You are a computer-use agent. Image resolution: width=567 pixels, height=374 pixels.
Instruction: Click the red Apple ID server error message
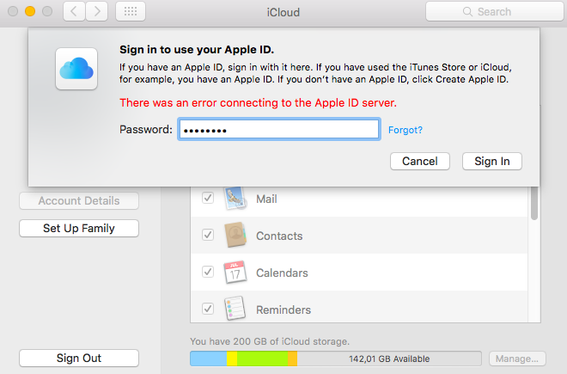point(259,103)
